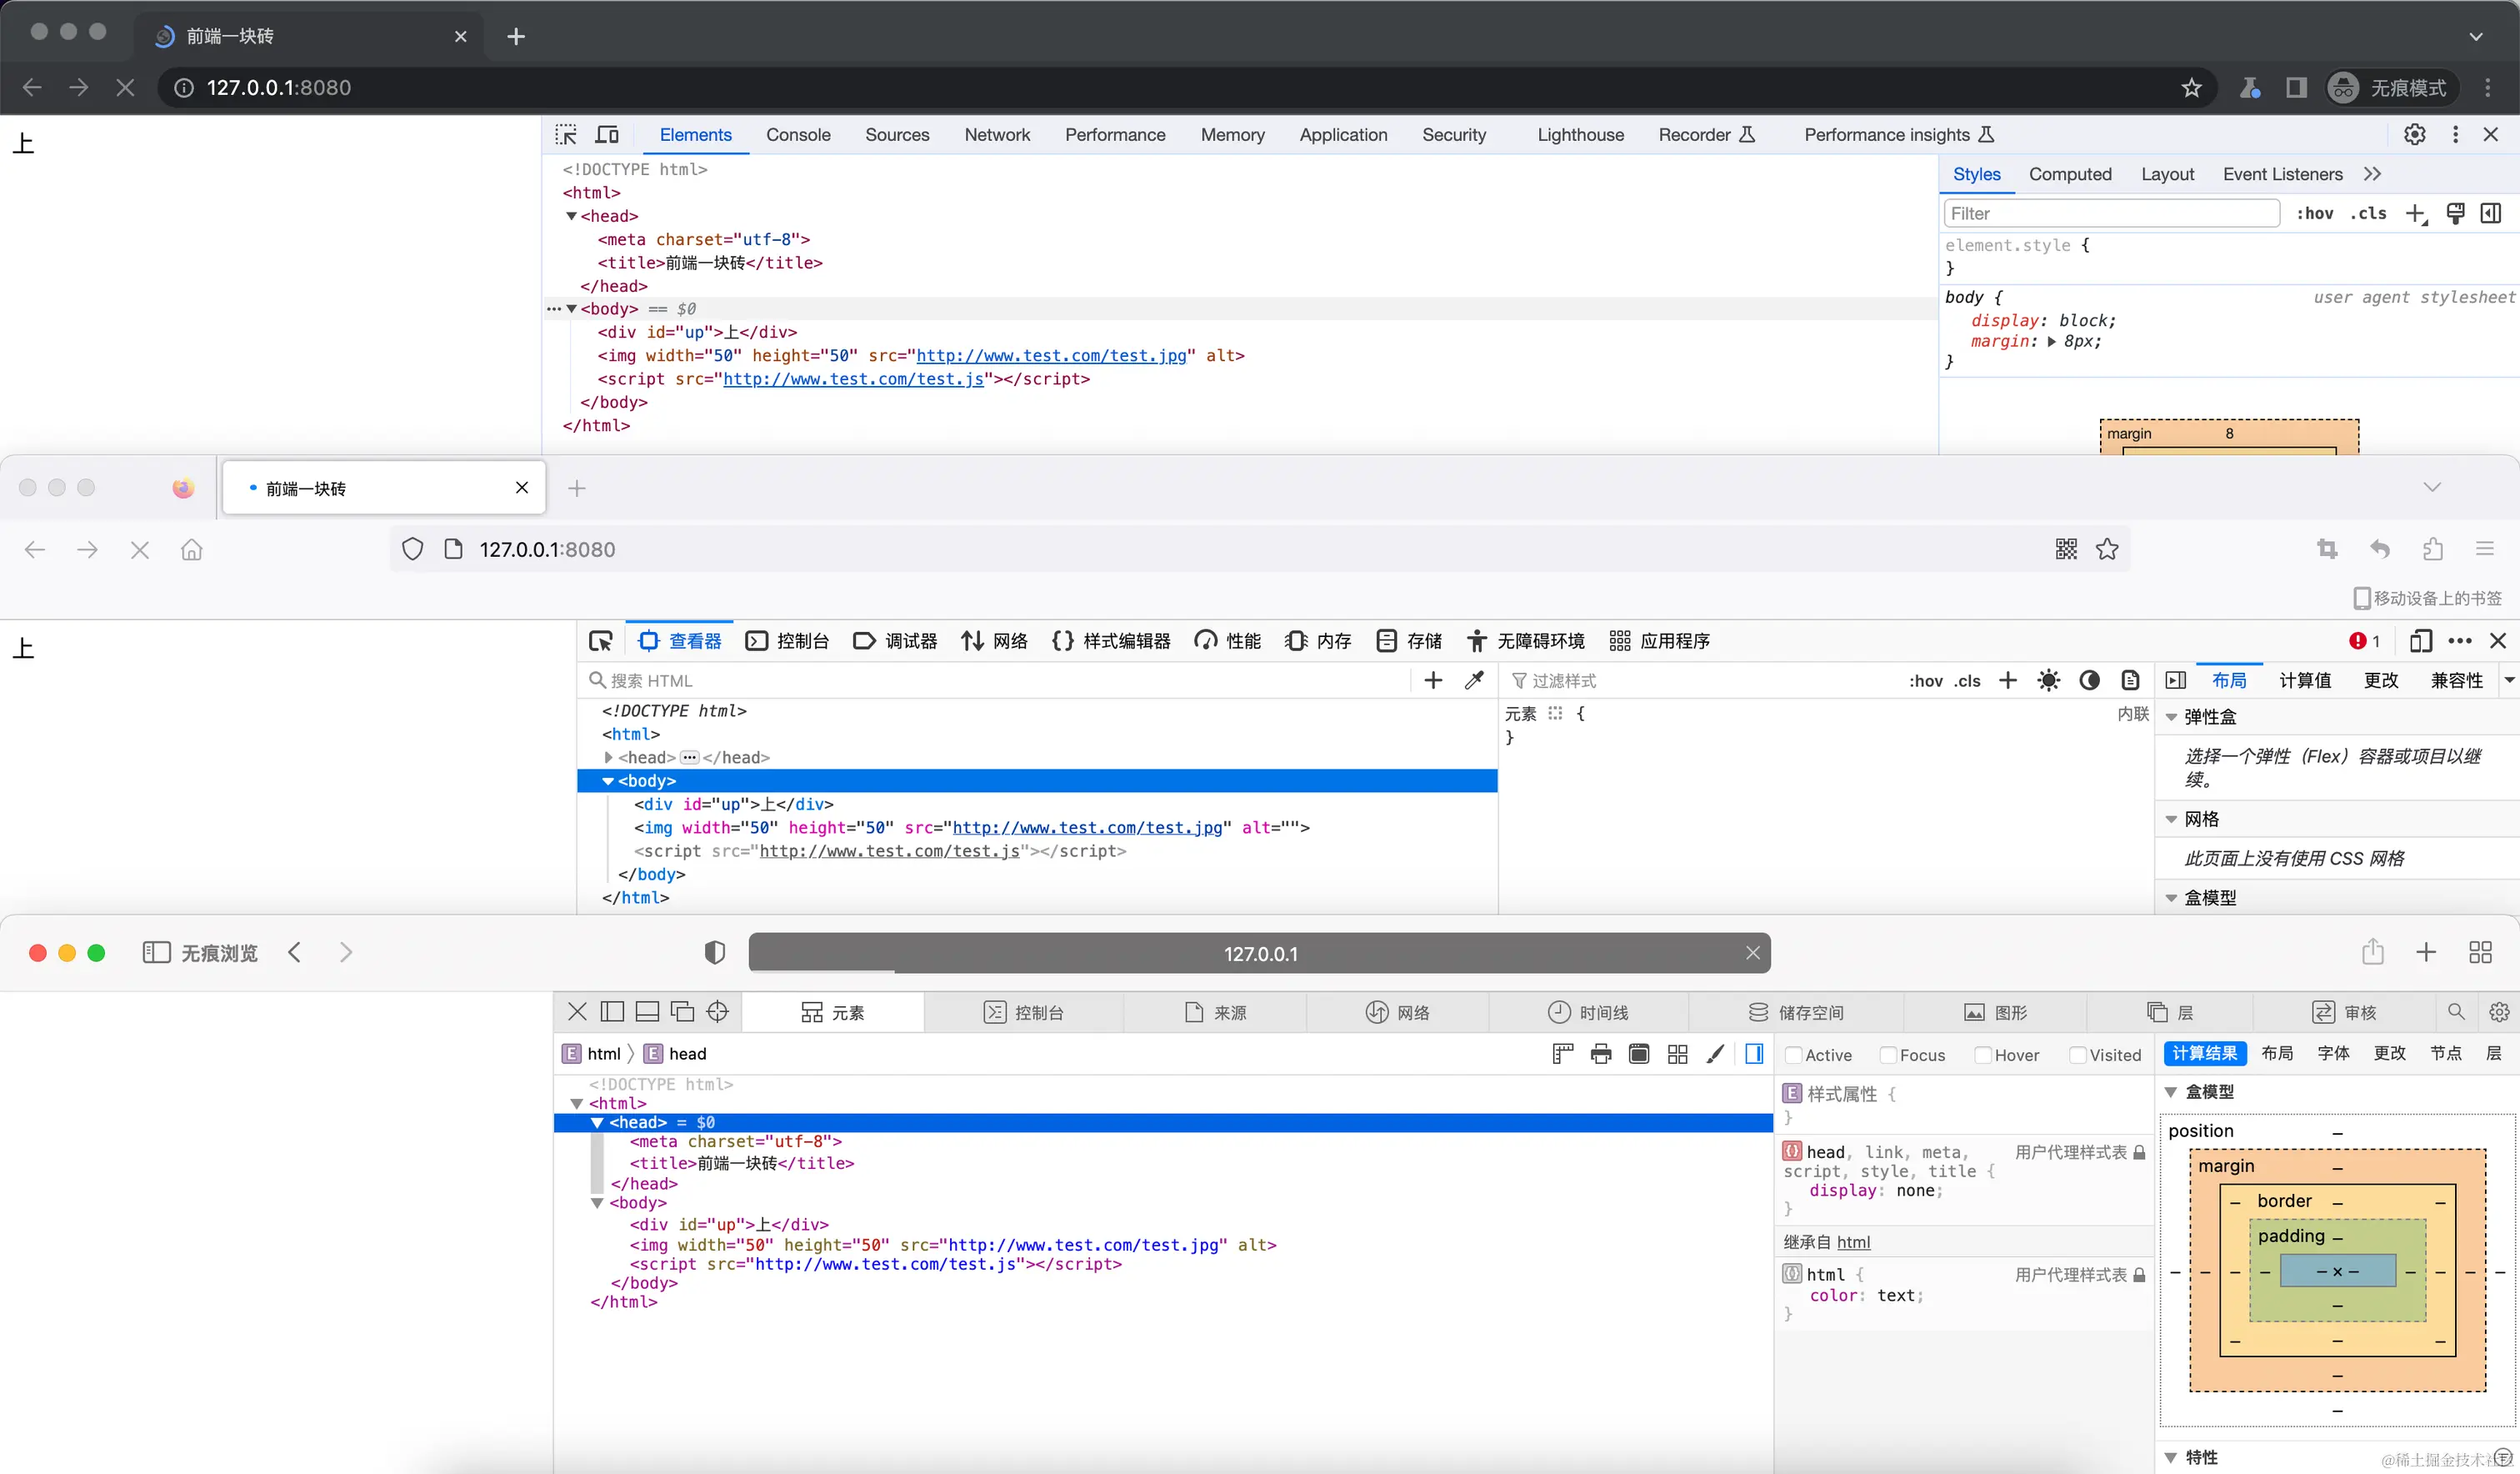Click Safari inspector crosshair element picker
The height and width of the screenshot is (1474, 2520).
[717, 1011]
